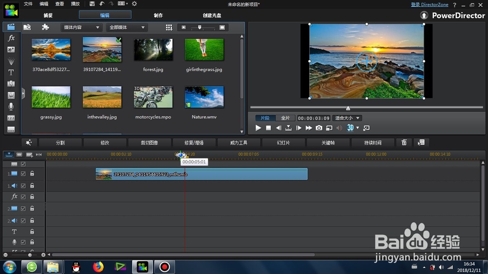Toggle video track 1 enable checkbox
488x274 pixels.
click(x=23, y=174)
